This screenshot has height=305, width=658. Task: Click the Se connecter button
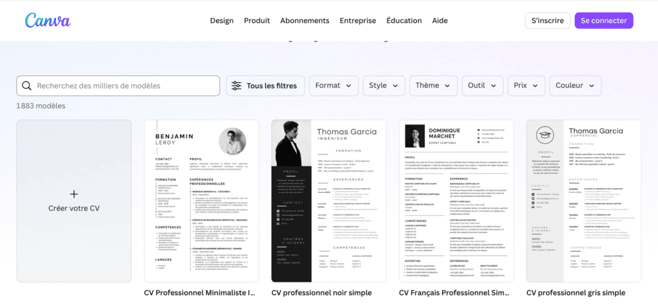pyautogui.click(x=603, y=21)
